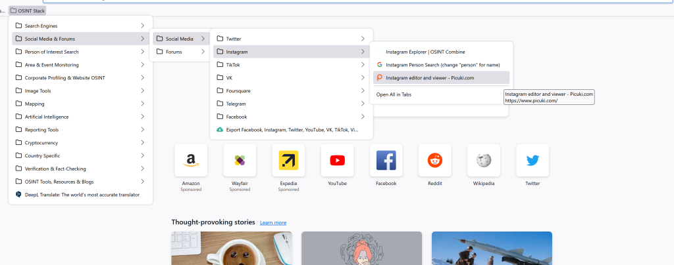Expand the Cryptocurrency submenu arrow
Screen dimensions: 674x265
[x=142, y=142]
